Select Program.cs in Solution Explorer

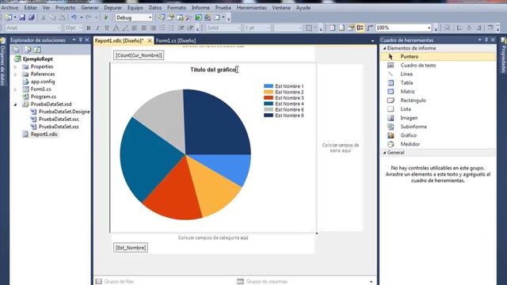pyautogui.click(x=44, y=97)
